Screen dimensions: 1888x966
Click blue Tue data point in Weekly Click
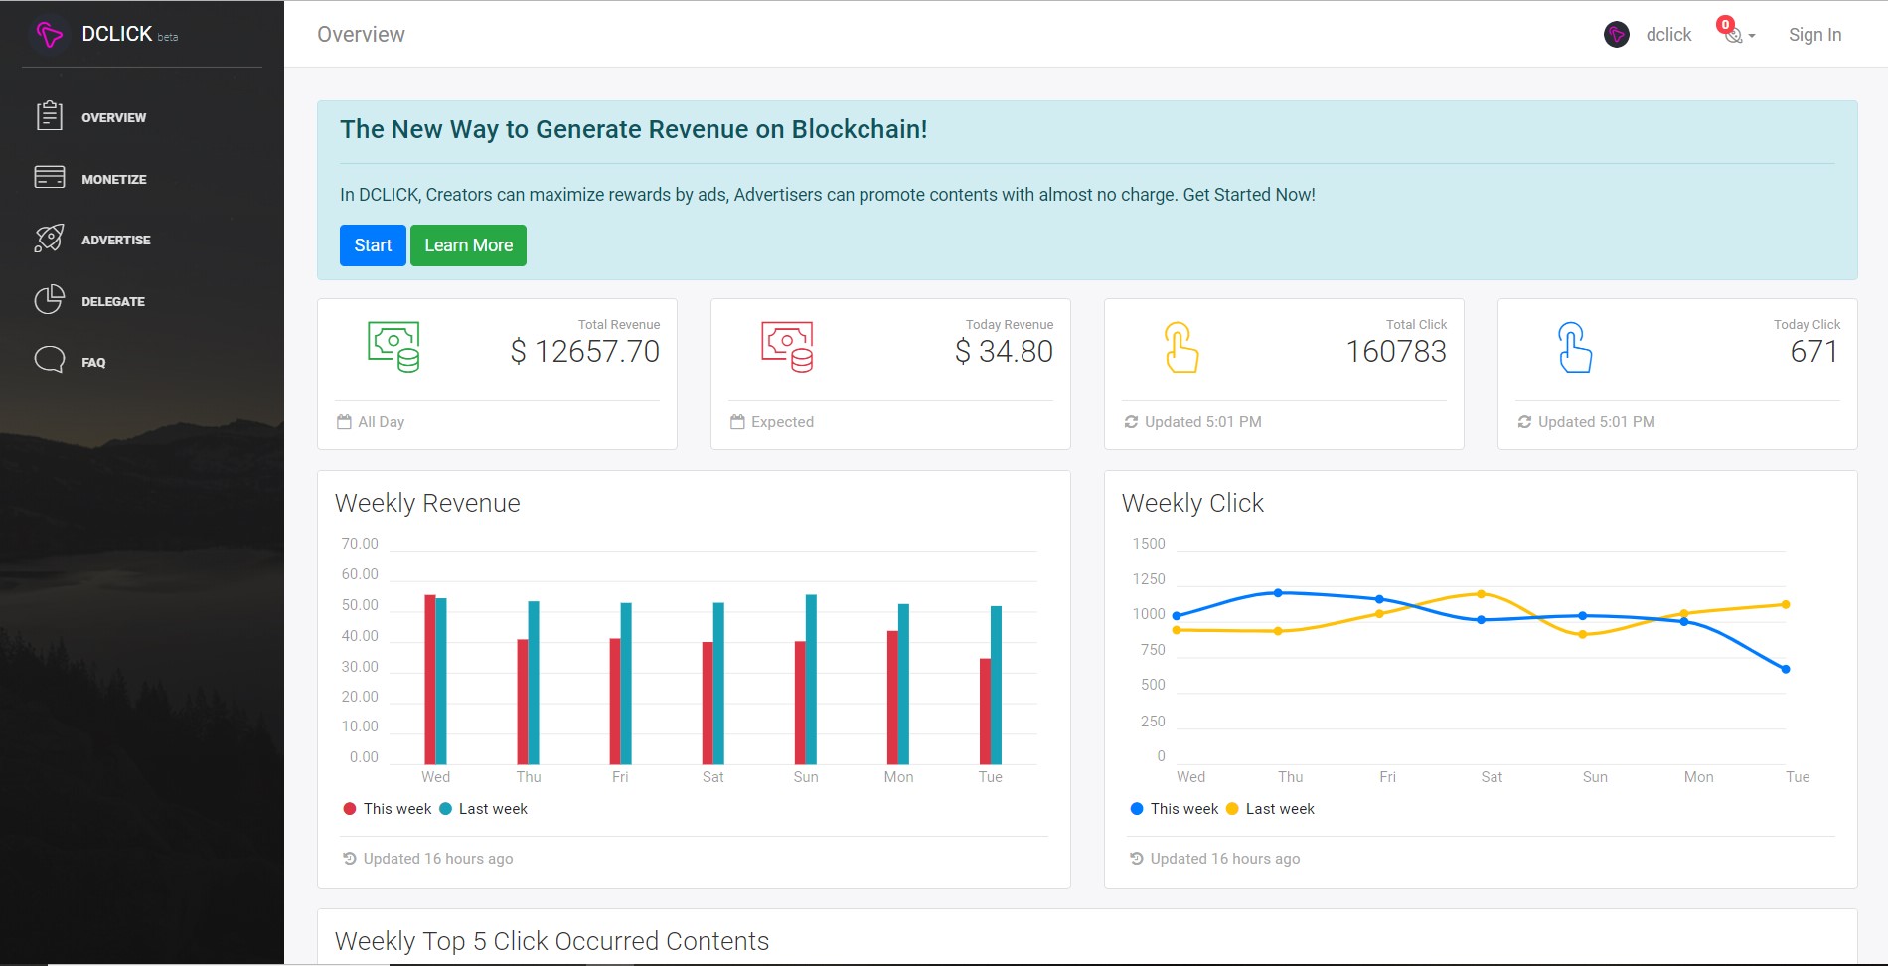click(1786, 669)
